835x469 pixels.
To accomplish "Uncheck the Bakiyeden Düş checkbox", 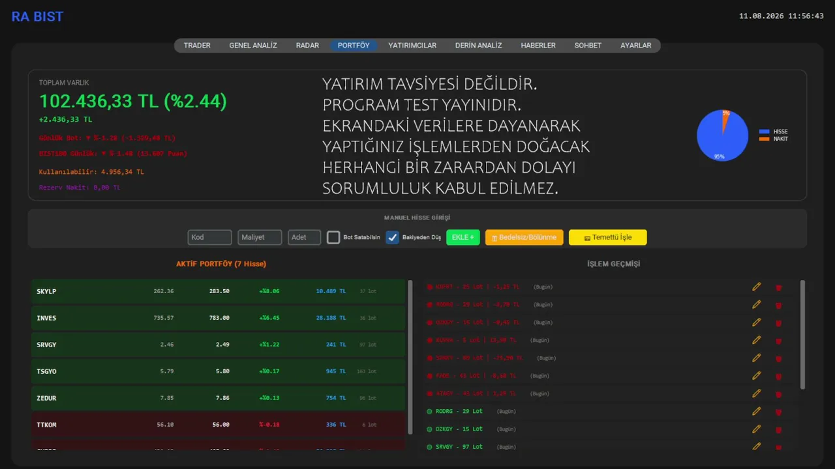I will pyautogui.click(x=392, y=238).
